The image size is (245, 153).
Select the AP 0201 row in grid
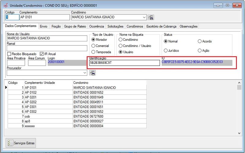pos(31,97)
